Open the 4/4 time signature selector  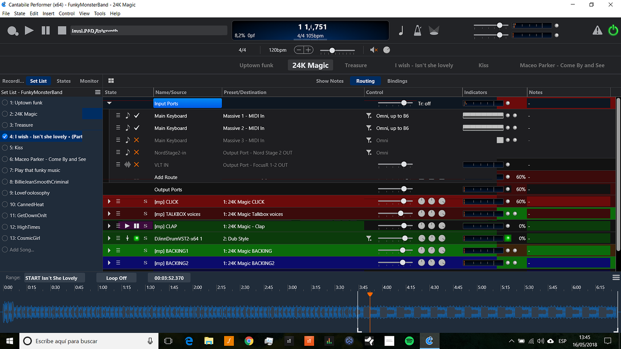242,50
